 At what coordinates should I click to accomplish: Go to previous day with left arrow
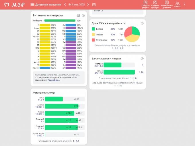click(x=65, y=5)
